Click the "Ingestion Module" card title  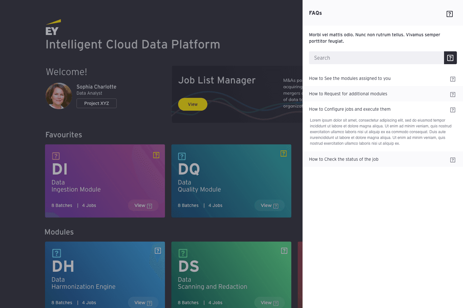[x=76, y=190]
